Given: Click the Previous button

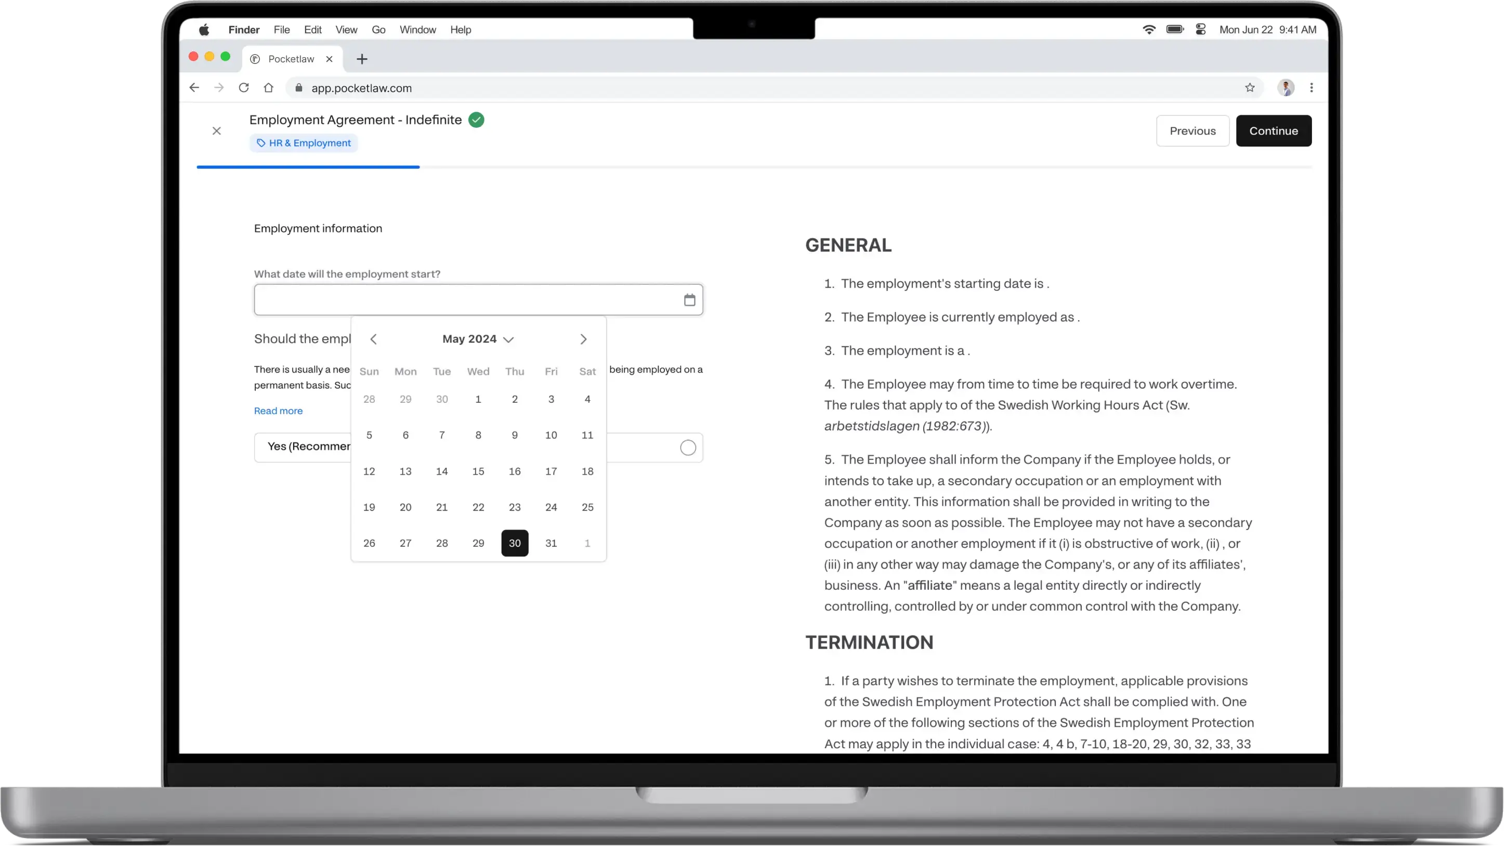Looking at the screenshot, I should (x=1192, y=130).
